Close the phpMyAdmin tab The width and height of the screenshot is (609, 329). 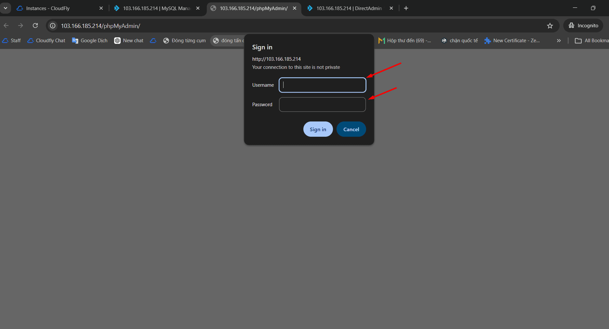(x=295, y=8)
